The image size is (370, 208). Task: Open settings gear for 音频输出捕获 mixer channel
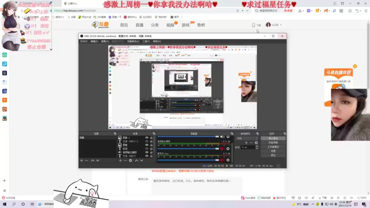(x=228, y=148)
